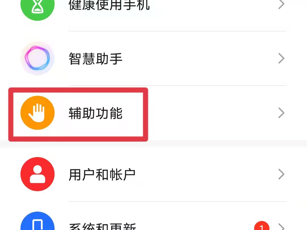Select the 辅助功能 text label
307x230 pixels.
point(96,113)
